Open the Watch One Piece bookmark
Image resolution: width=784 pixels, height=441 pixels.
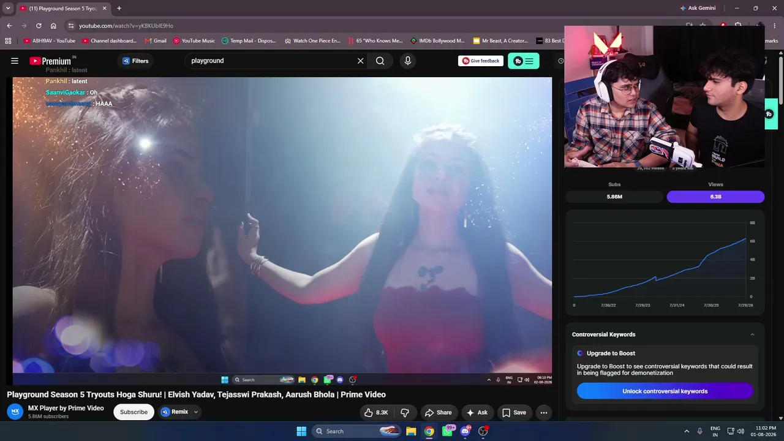pyautogui.click(x=312, y=41)
